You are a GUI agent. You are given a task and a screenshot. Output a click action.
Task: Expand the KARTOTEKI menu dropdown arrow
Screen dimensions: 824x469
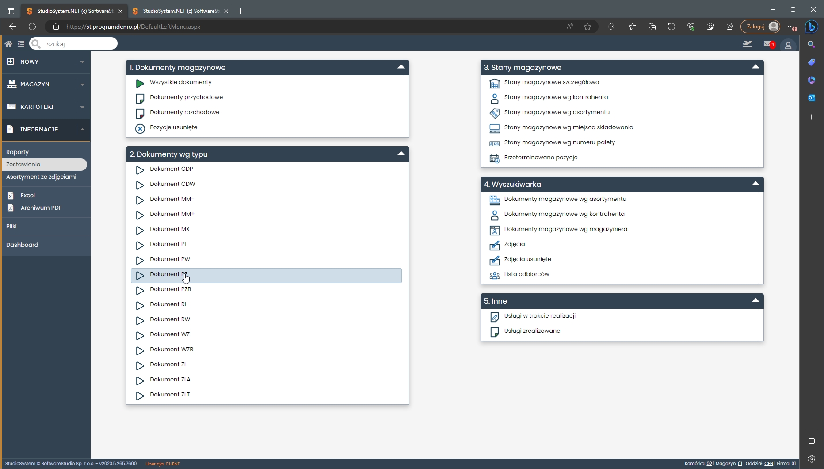[82, 107]
